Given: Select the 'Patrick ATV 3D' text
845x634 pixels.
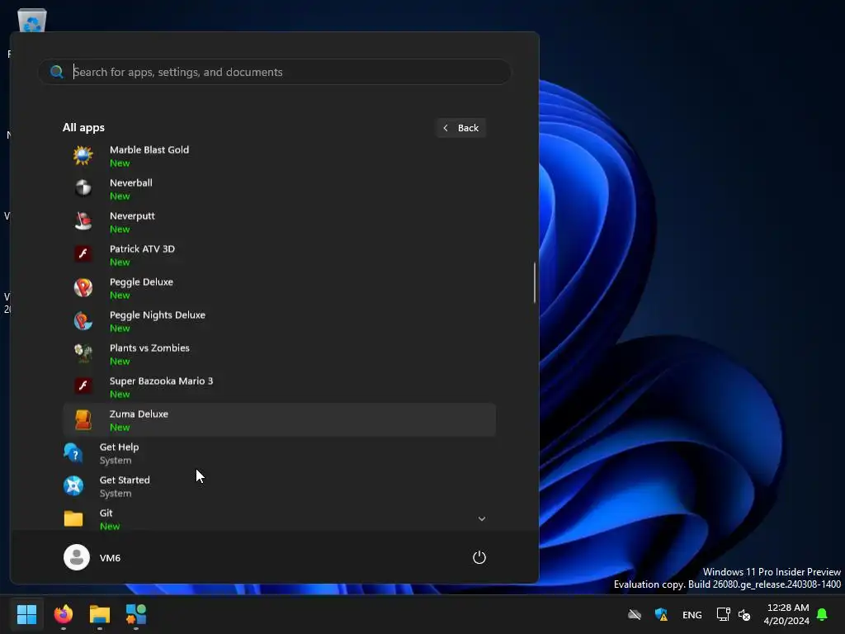Looking at the screenshot, I should [142, 248].
